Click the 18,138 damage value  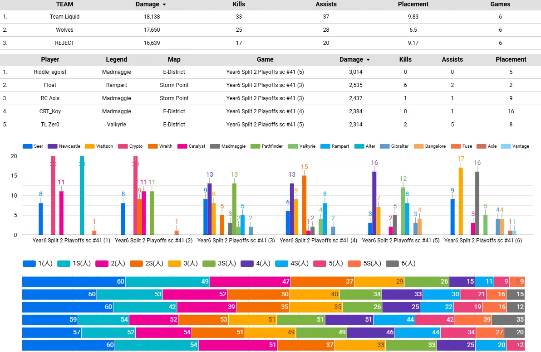pyautogui.click(x=152, y=16)
